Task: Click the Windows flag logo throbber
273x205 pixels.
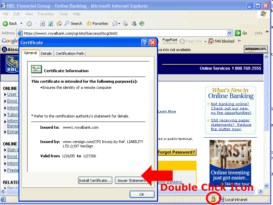Action: pos(263,14)
